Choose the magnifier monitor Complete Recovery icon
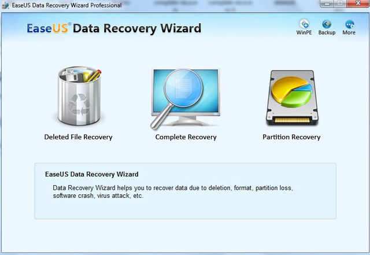 point(185,99)
